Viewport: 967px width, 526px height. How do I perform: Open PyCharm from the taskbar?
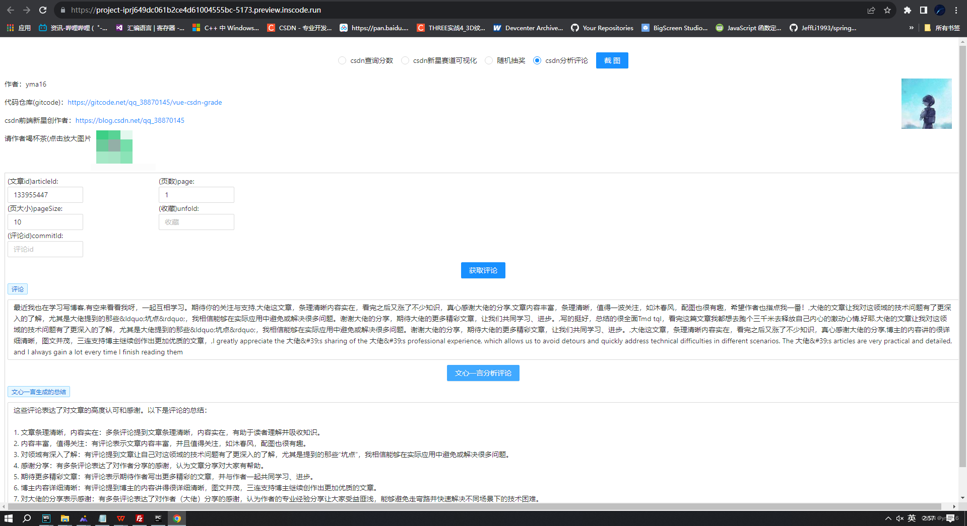pyautogui.click(x=158, y=519)
